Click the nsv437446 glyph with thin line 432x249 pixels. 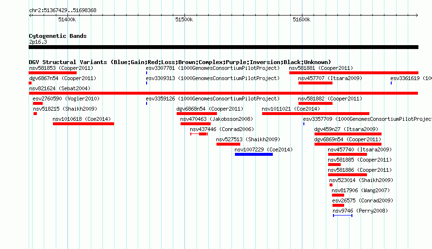pos(199,134)
